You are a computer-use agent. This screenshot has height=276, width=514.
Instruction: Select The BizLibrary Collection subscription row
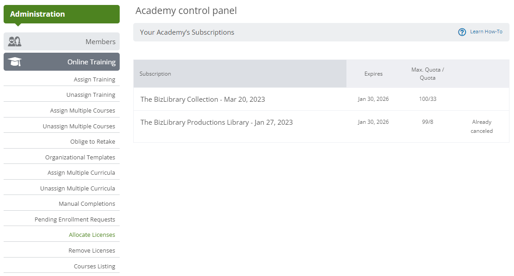click(321, 99)
